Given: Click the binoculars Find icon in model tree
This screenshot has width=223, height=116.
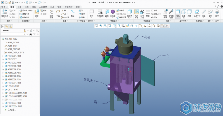Looking at the screenshot, I should [30, 34].
